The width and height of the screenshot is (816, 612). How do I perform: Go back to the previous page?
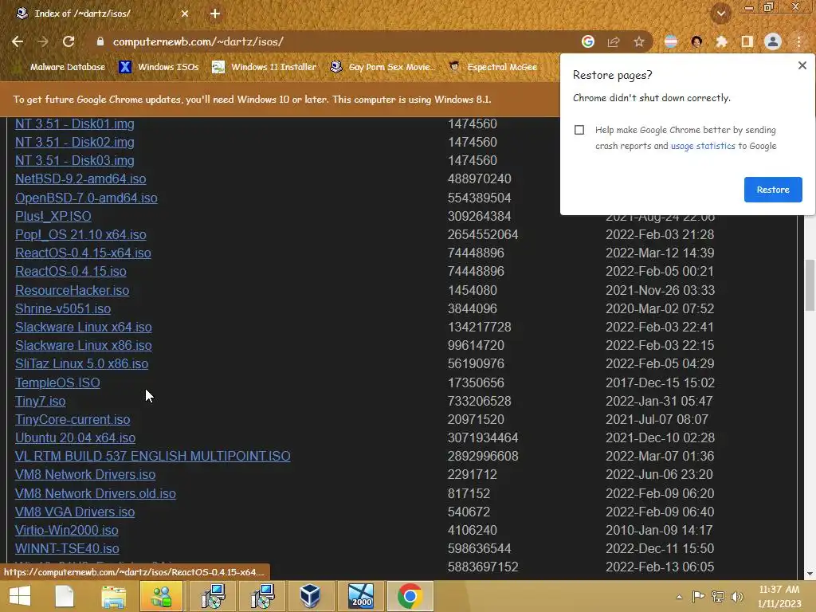[18, 41]
